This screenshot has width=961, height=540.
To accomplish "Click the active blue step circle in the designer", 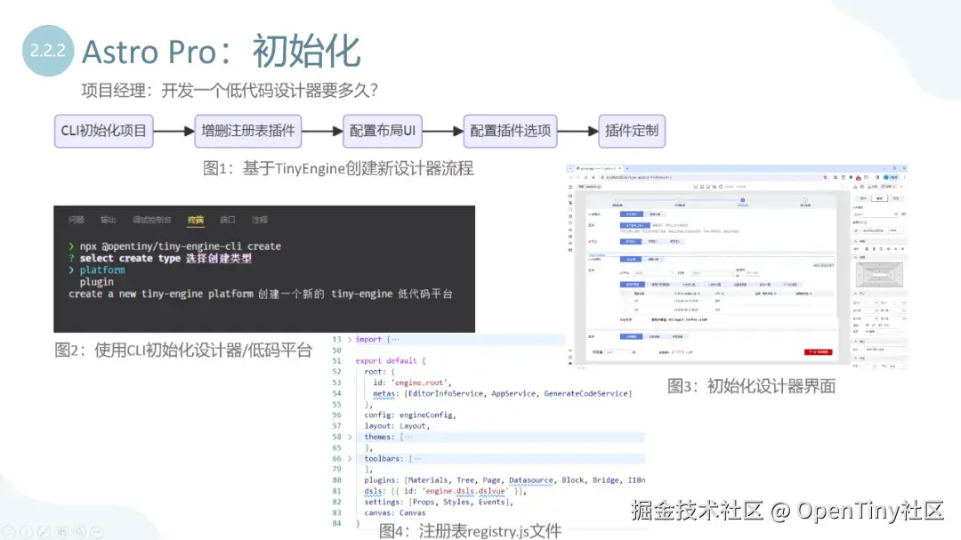I will 742,200.
